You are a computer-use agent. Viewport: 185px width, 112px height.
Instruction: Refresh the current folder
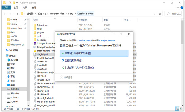pos(160,14)
